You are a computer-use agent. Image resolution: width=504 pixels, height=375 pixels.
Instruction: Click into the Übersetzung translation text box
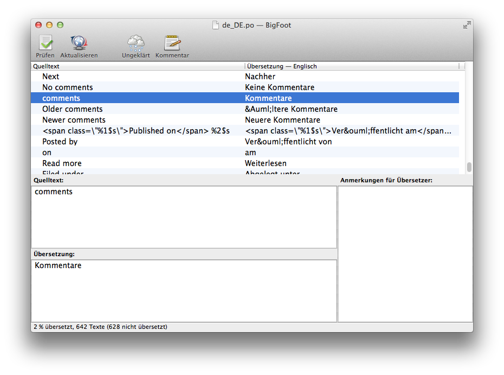(184, 291)
